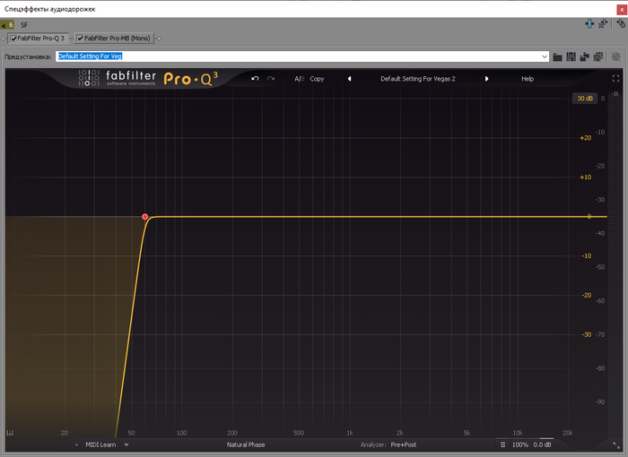Go to the next preset with right arrow
Screen dimensions: 628x457
point(487,79)
